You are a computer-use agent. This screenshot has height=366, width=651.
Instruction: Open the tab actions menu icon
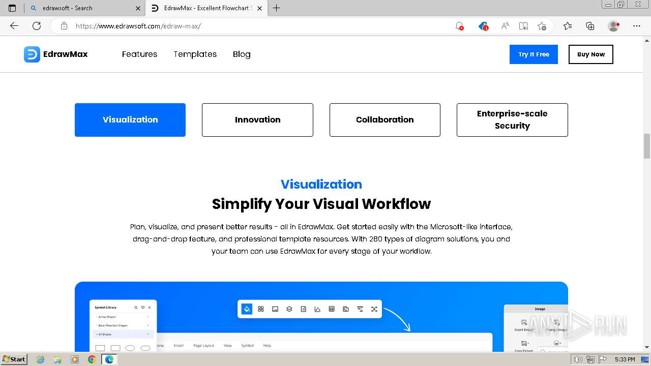click(12, 8)
